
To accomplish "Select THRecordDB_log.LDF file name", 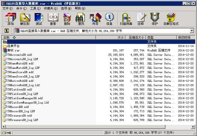I will pos(21,111).
